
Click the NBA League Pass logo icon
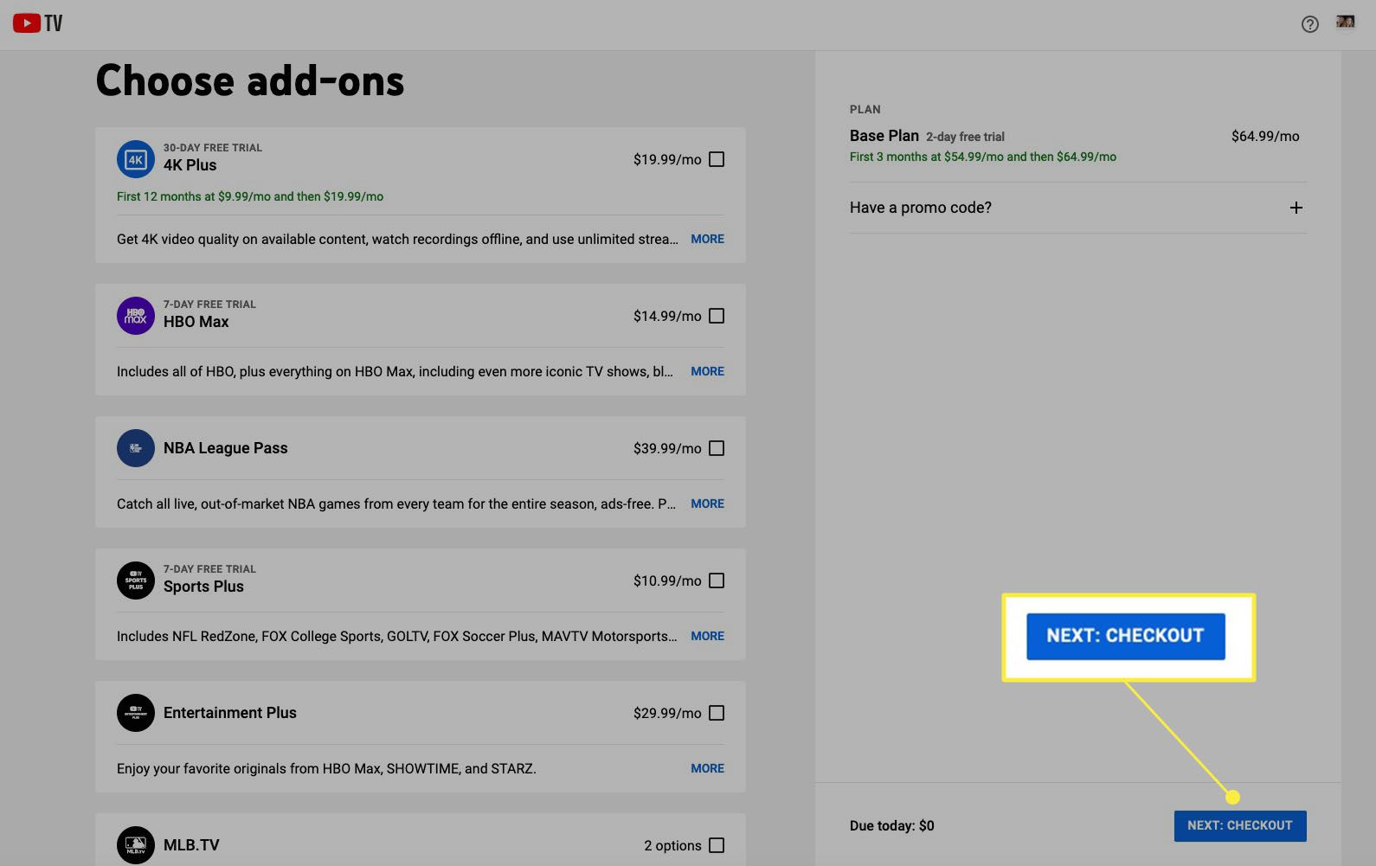tap(136, 448)
